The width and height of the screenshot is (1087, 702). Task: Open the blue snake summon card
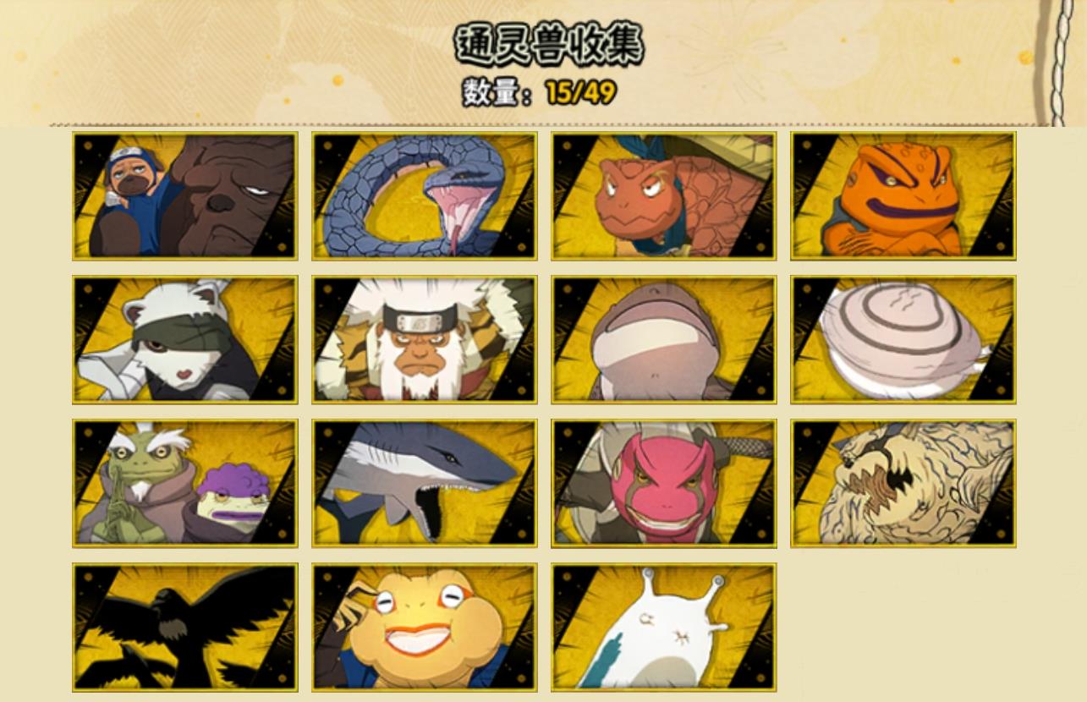424,195
